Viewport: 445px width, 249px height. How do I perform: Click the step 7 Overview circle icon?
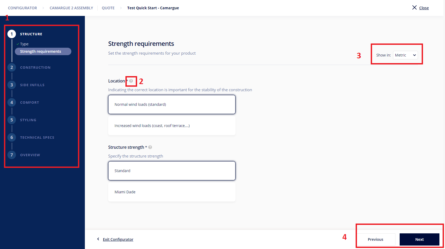[x=12, y=155]
